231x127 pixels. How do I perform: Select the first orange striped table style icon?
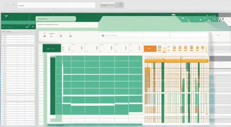pos(174,48)
